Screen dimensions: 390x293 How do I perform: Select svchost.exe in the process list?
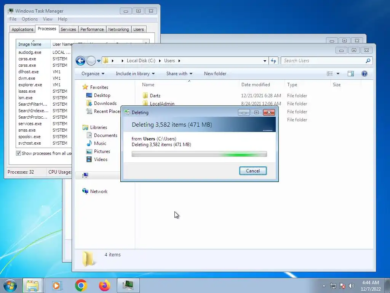pyautogui.click(x=30, y=143)
